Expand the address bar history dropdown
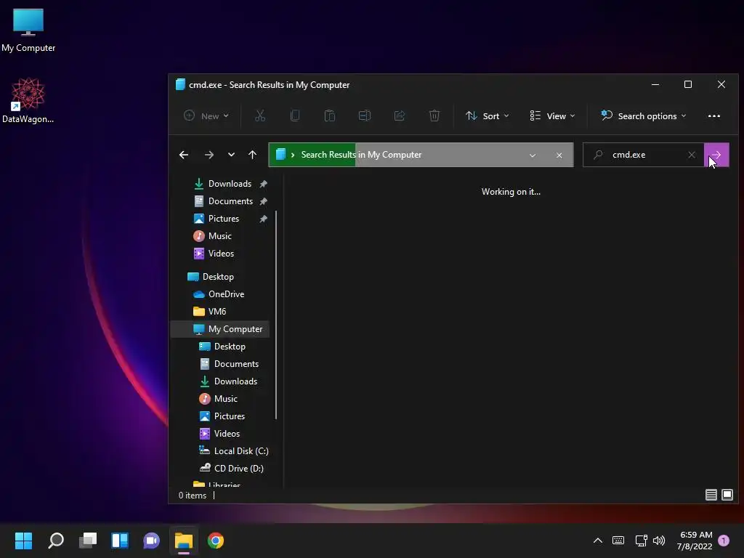This screenshot has width=744, height=558. [533, 155]
